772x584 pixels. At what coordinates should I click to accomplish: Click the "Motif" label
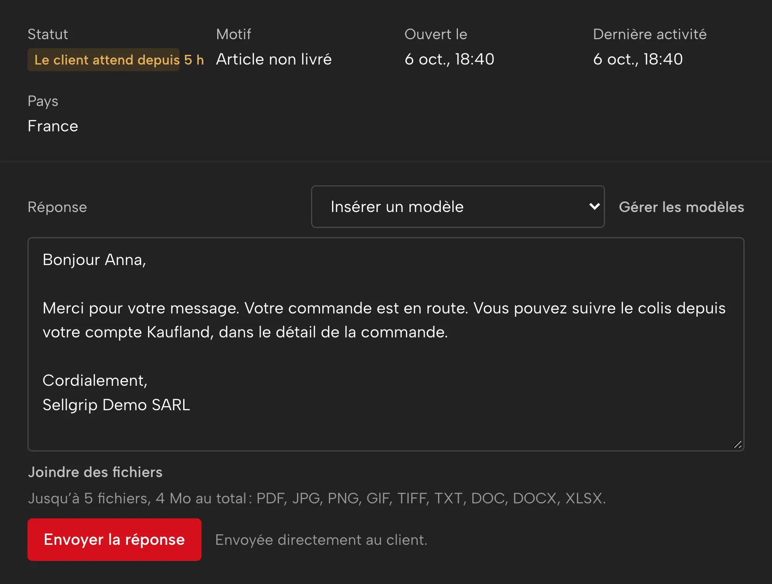point(233,34)
